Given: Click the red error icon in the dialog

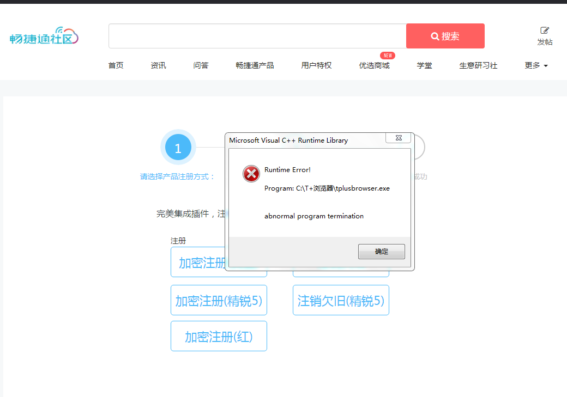Looking at the screenshot, I should [251, 174].
